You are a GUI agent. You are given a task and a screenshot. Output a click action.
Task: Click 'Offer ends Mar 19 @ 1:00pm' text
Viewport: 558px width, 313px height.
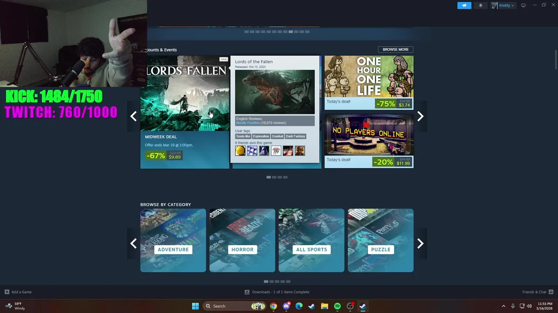tap(169, 145)
